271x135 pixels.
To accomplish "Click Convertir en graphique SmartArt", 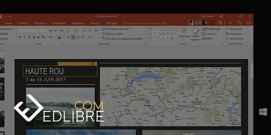I will tap(123, 39).
